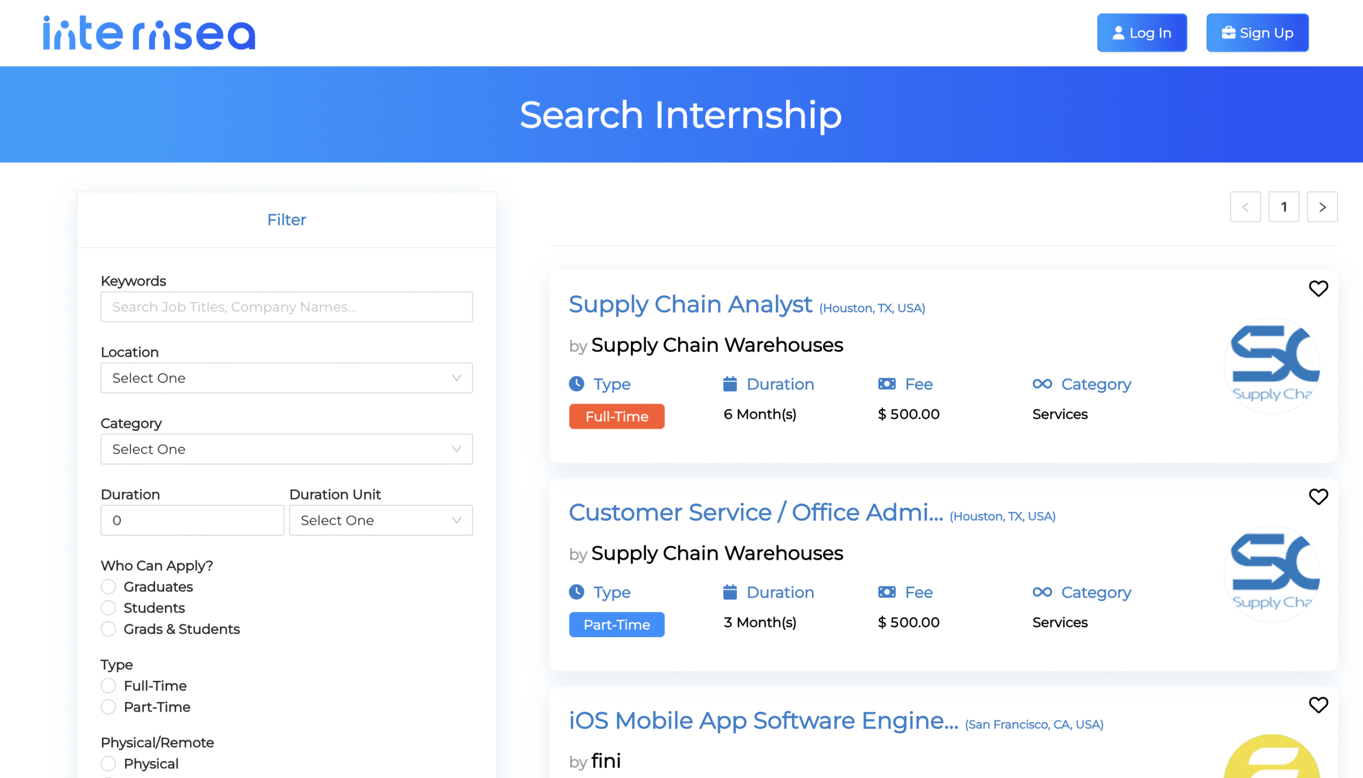Open Supply Chain Analyst job title link
1363x778 pixels.
(690, 305)
